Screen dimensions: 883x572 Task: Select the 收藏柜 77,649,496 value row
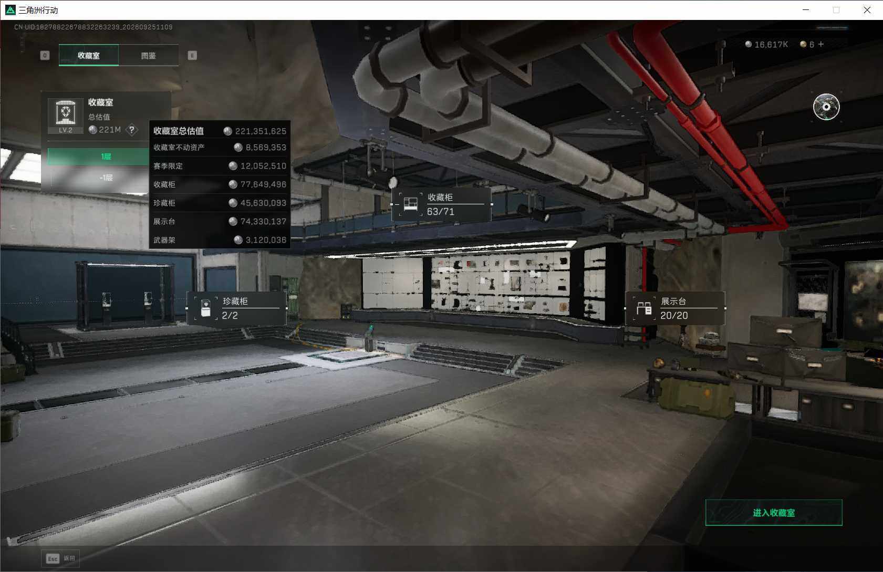tap(220, 184)
